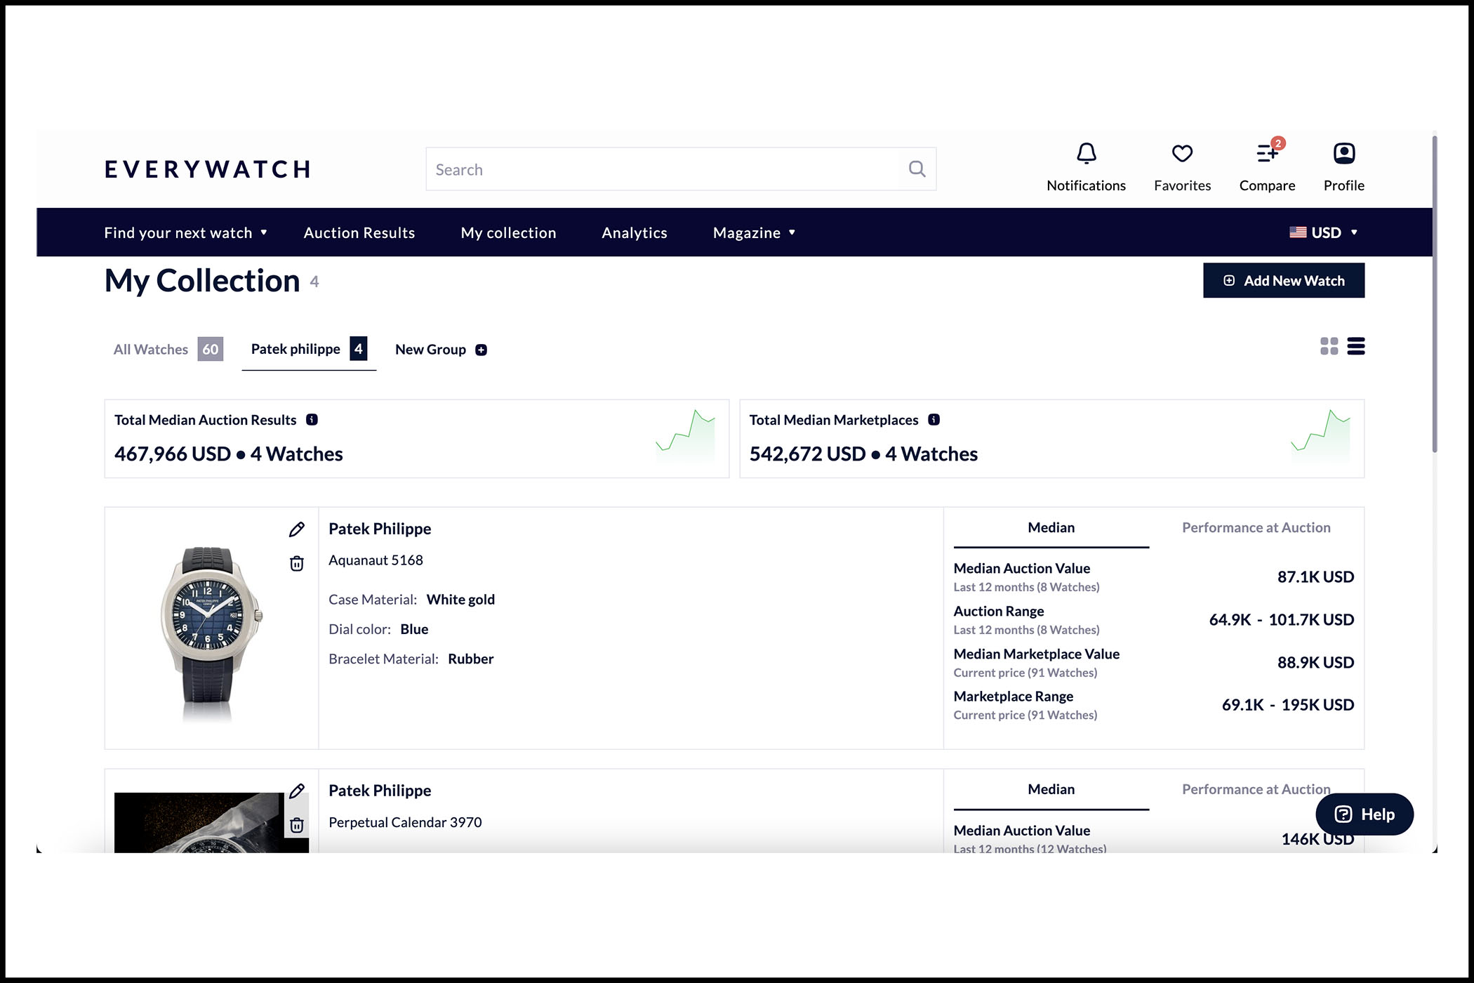The height and width of the screenshot is (983, 1474).
Task: Click the Add New Watch button
Action: 1283,281
